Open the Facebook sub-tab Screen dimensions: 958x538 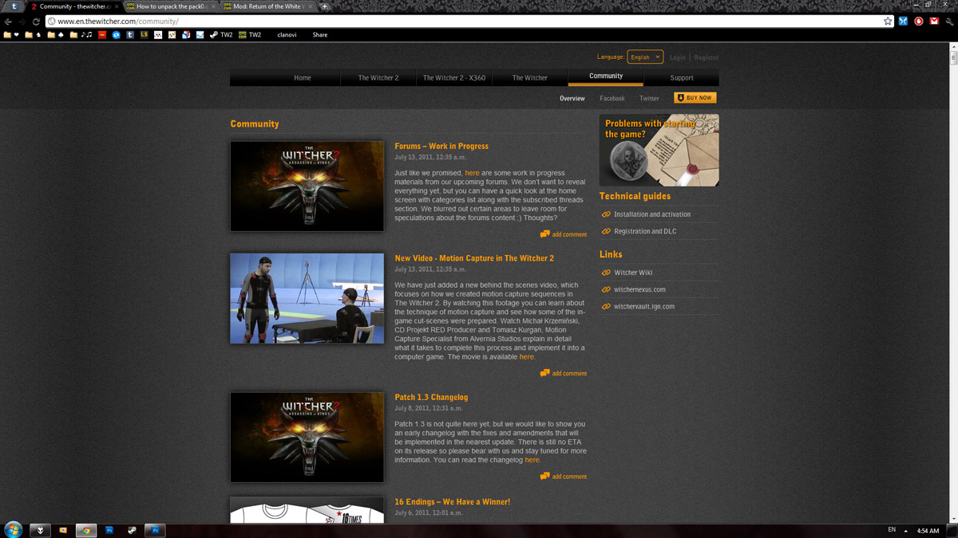(612, 99)
